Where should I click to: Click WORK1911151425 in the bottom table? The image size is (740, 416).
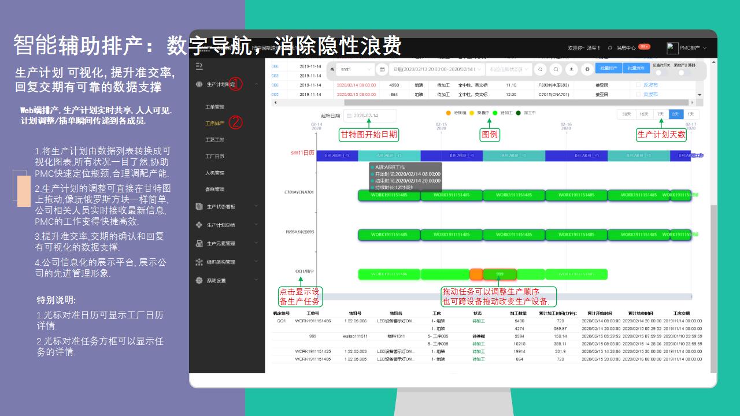click(x=313, y=351)
